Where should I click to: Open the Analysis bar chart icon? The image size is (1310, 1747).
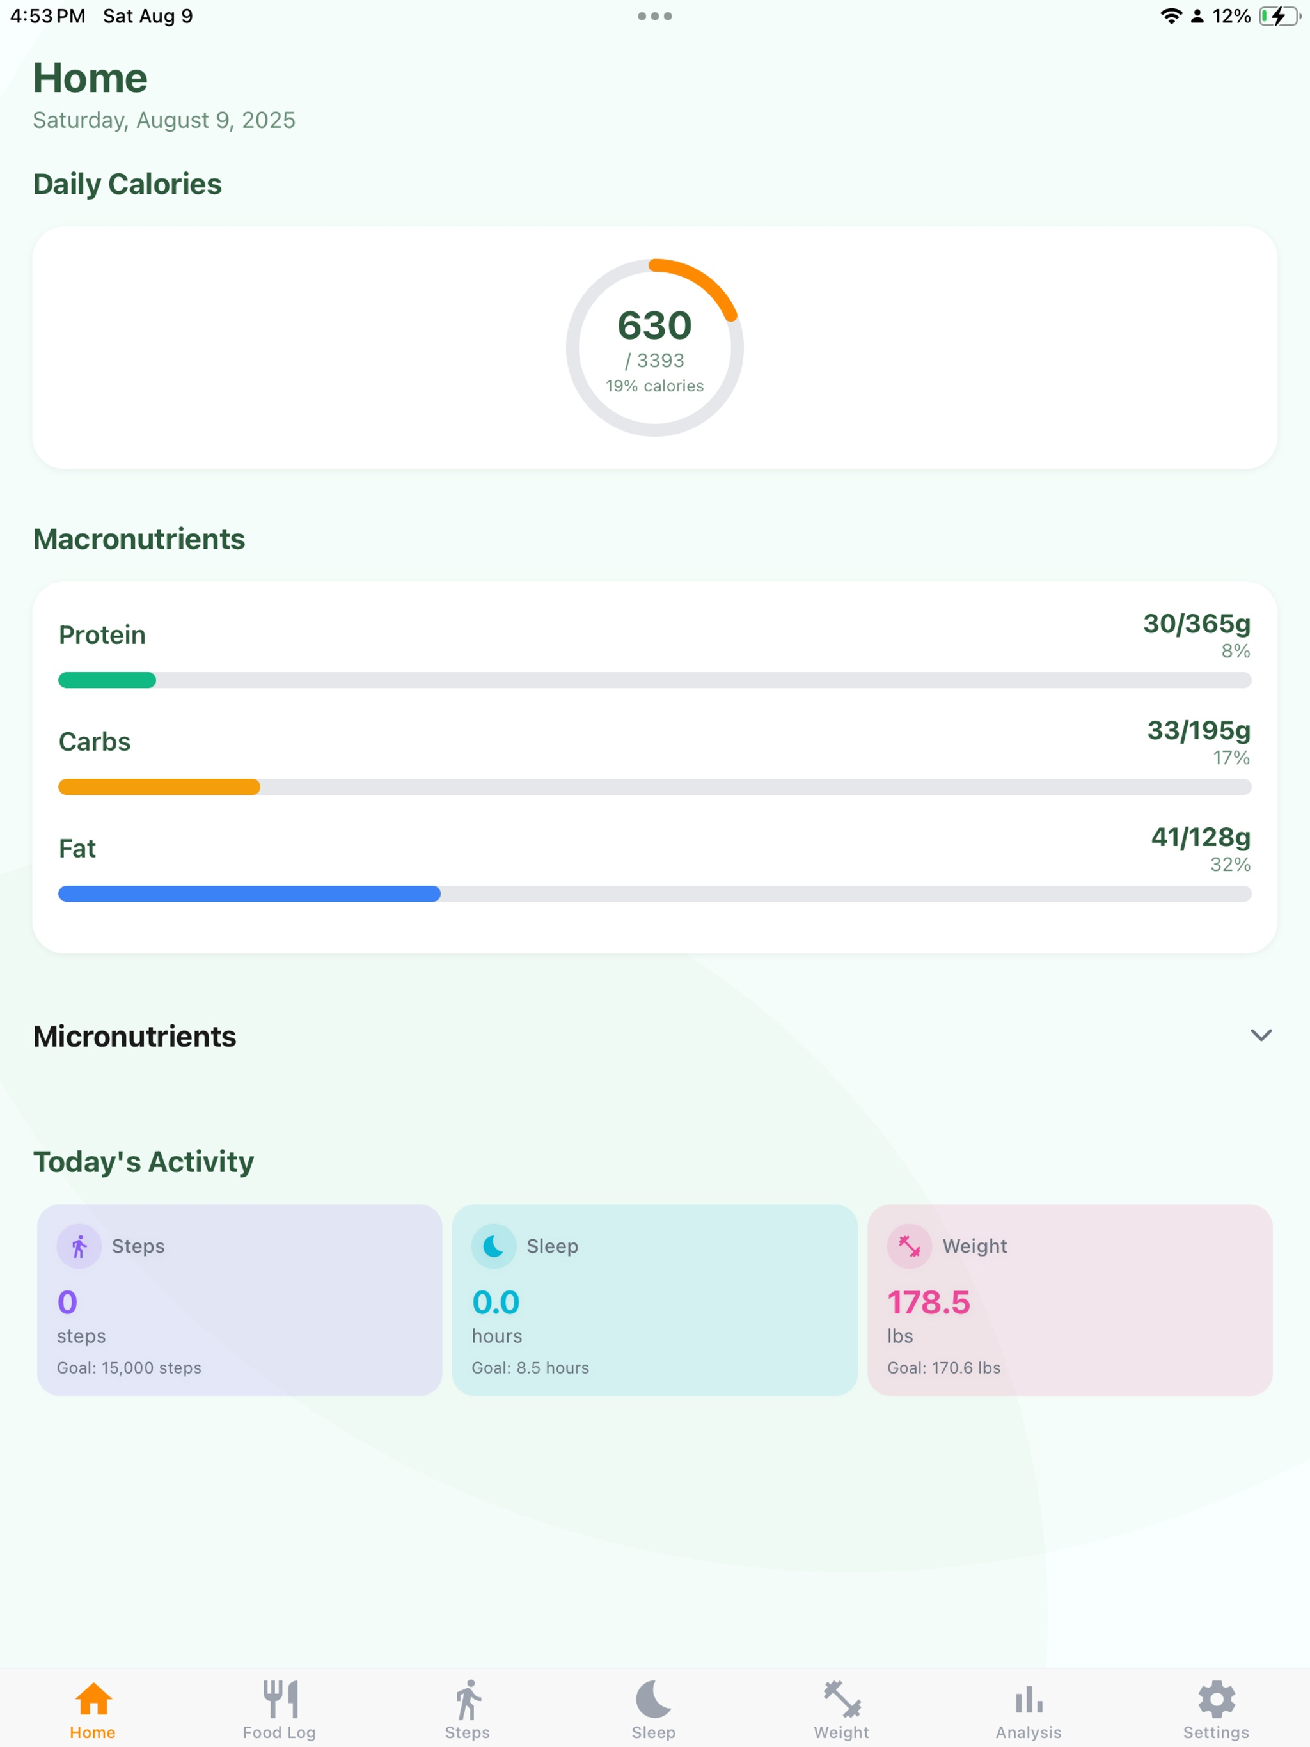[1029, 1700]
